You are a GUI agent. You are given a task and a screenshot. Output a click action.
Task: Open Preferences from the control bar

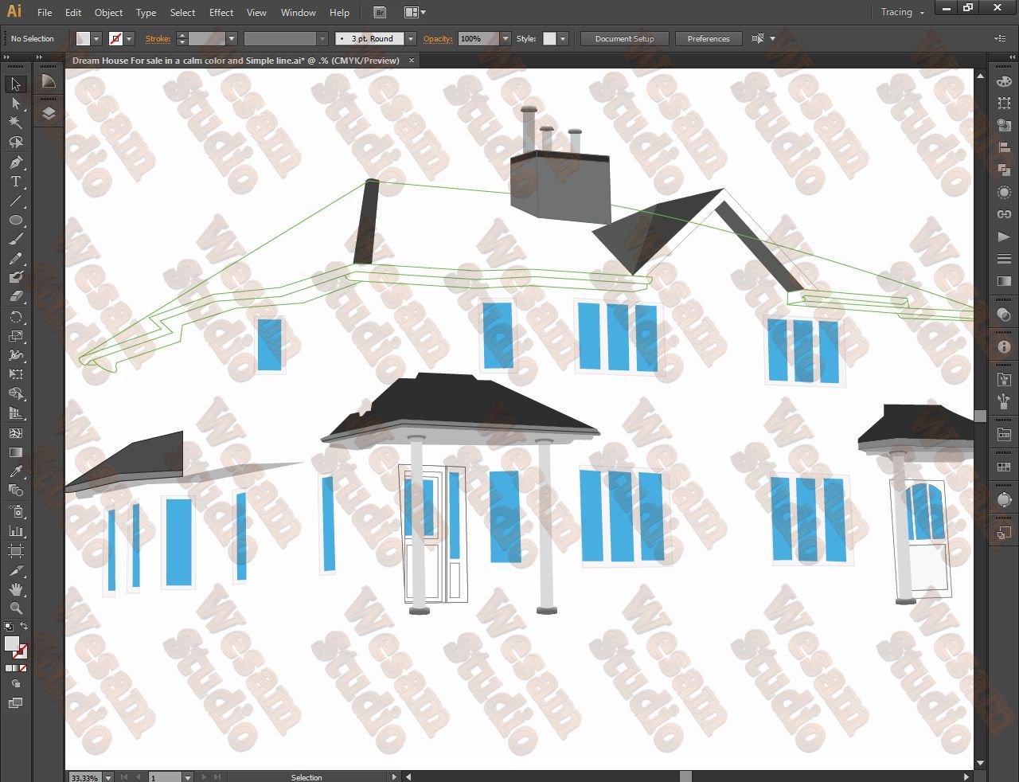[x=709, y=38]
